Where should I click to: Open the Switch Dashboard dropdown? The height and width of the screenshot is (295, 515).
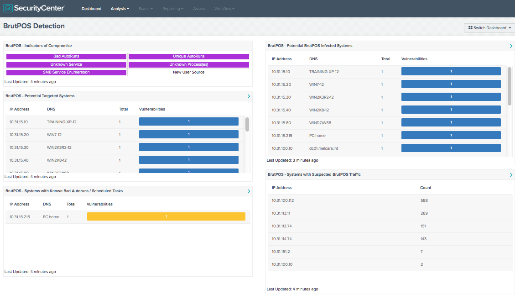489,28
